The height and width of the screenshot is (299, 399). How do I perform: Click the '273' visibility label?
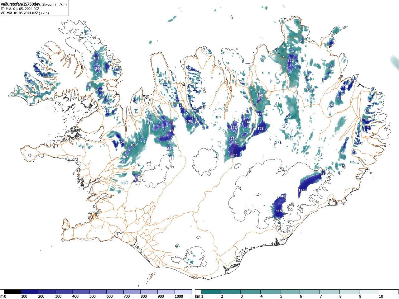[x=150, y=123]
